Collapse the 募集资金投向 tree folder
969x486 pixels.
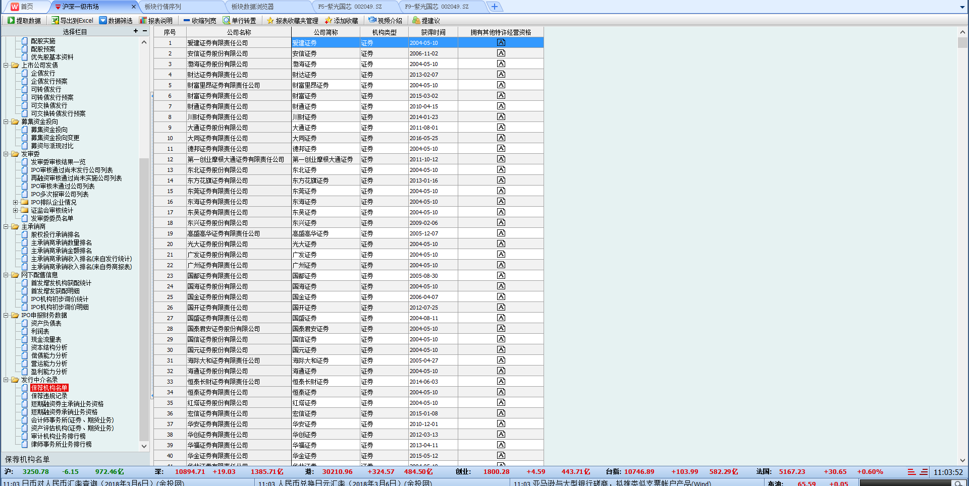6,121
